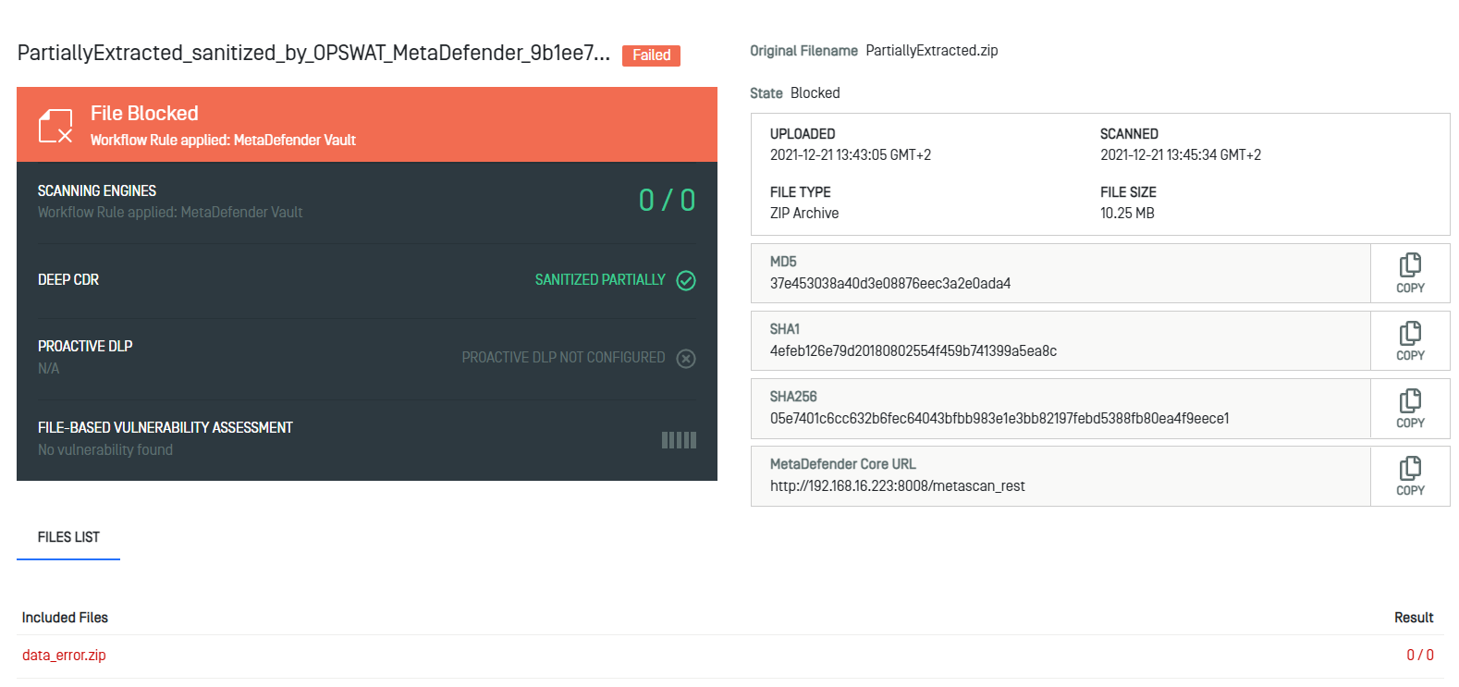Image resolution: width=1459 pixels, height=687 pixels.
Task: Click the SANITIZED PARTIALLY status text
Action: click(x=600, y=279)
